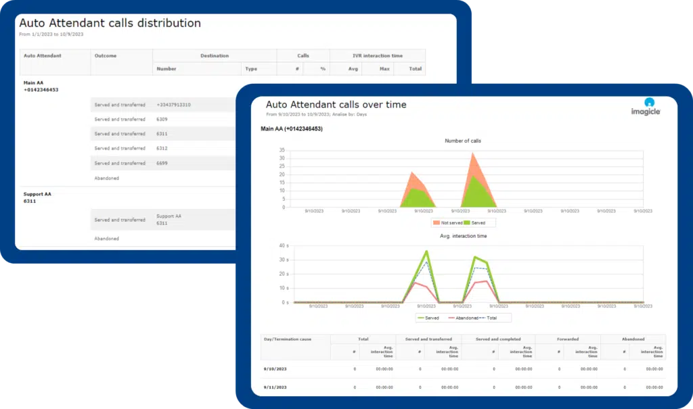Switch to the 'Auto Attendant calls over time' report

[x=337, y=104]
